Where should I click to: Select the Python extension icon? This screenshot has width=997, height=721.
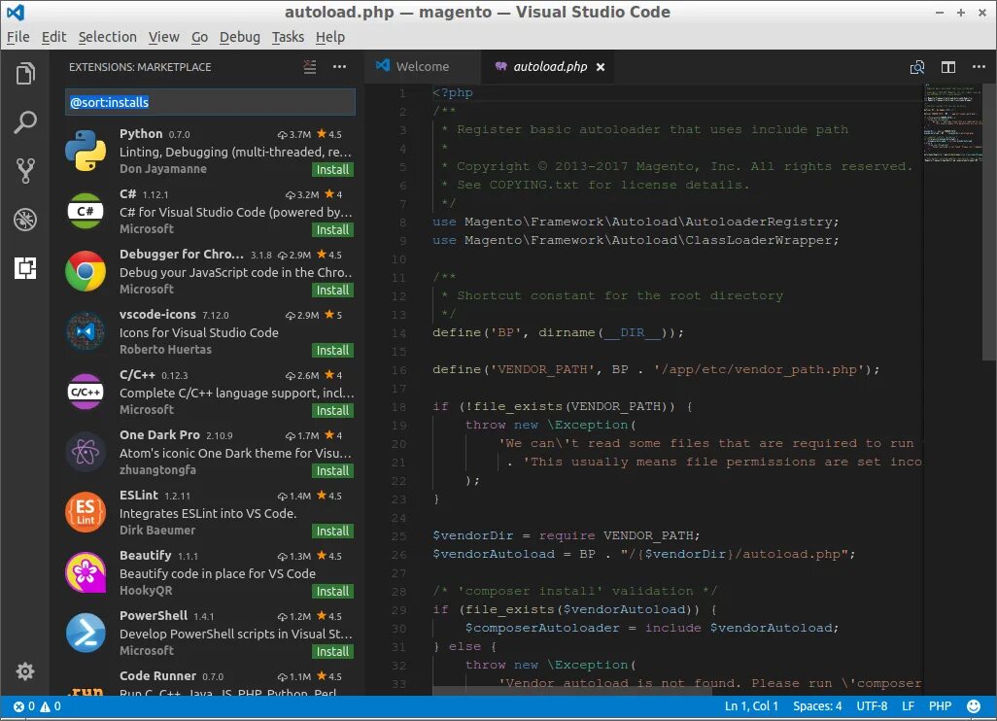click(x=86, y=151)
